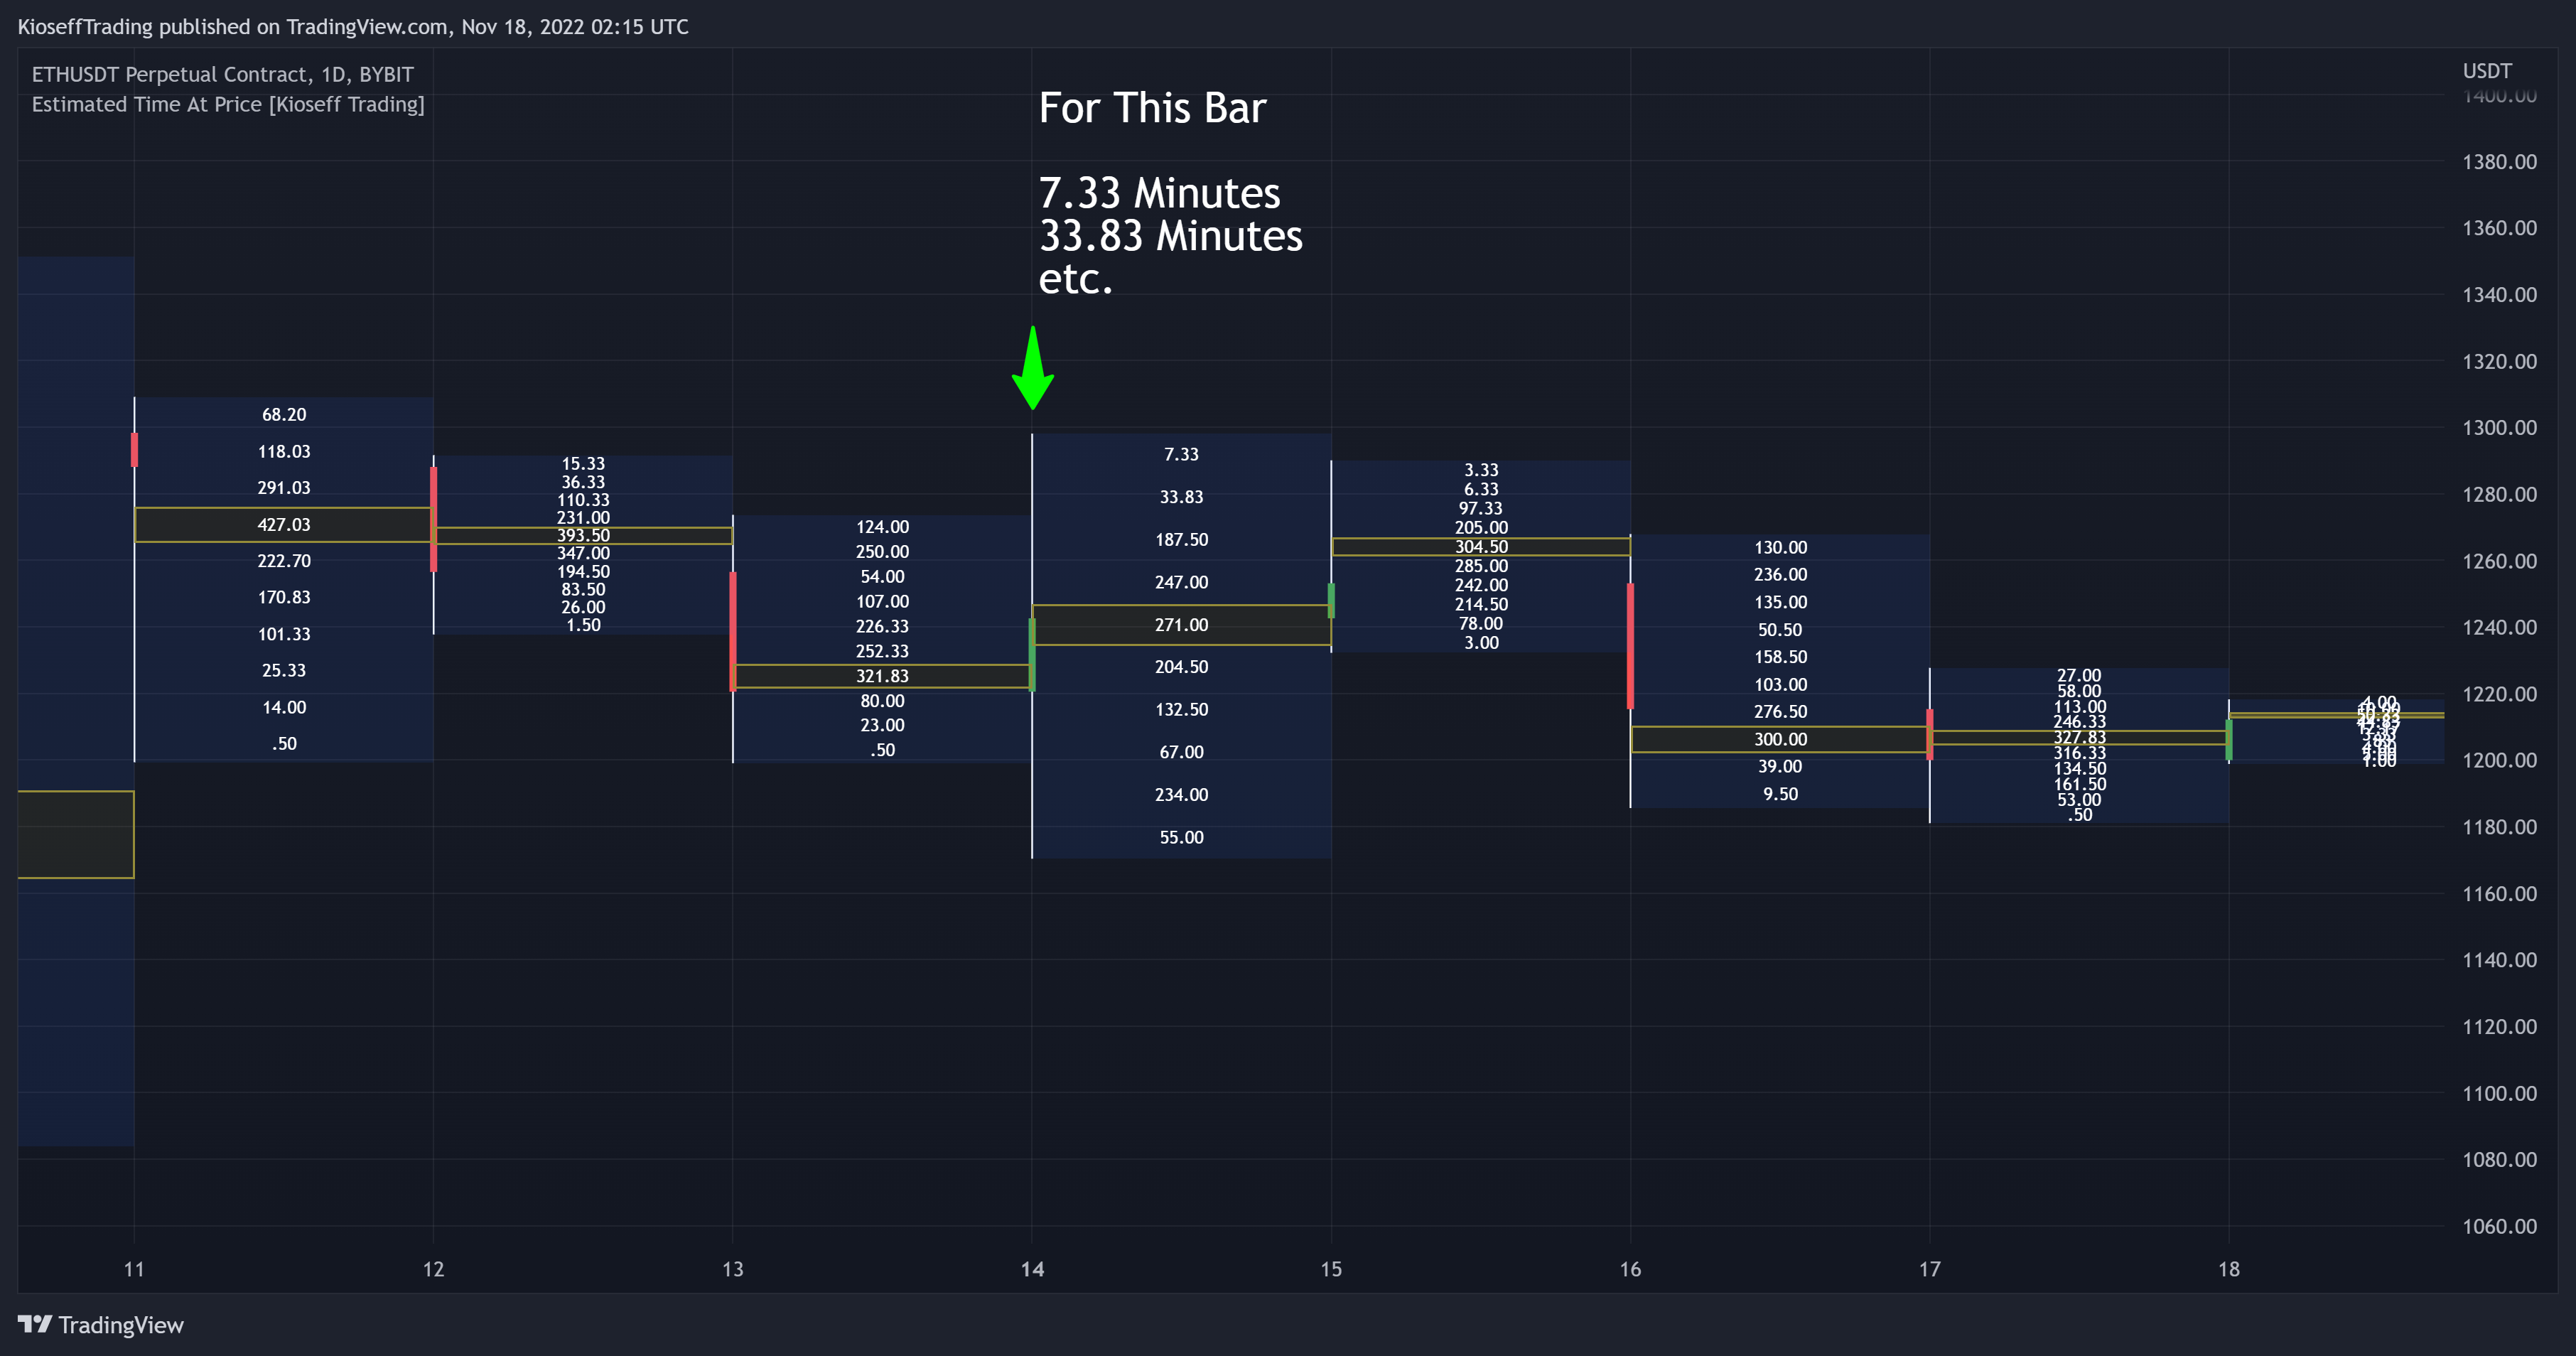Click the highlighted 321.83 time value

coord(883,676)
